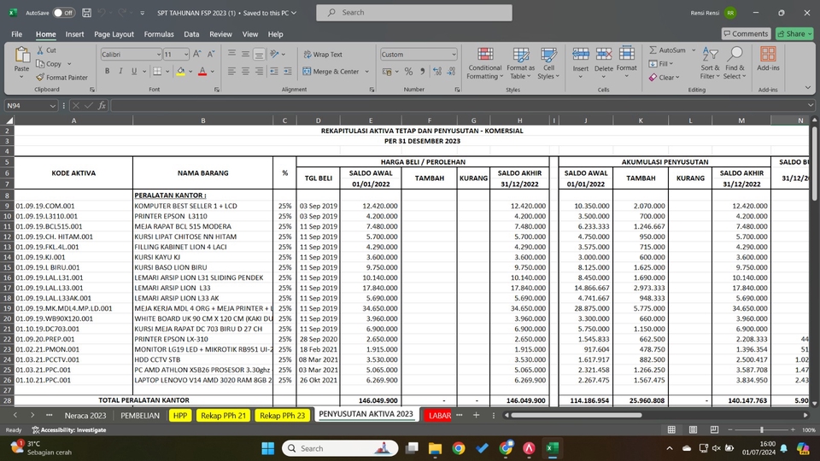
Task: Open the Calibri font name dropdown
Action: (158, 55)
